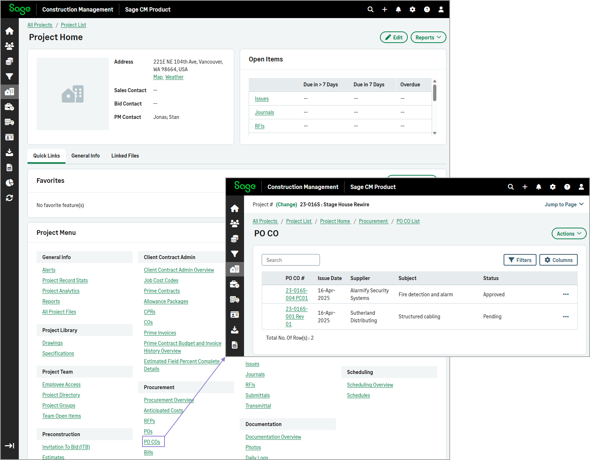
Task: Select the Quick Links tab
Action: pos(47,156)
